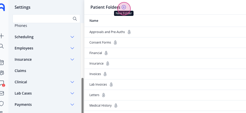Click the plus icon in left navigation rail
The image size is (246, 113).
[x=2, y=36]
